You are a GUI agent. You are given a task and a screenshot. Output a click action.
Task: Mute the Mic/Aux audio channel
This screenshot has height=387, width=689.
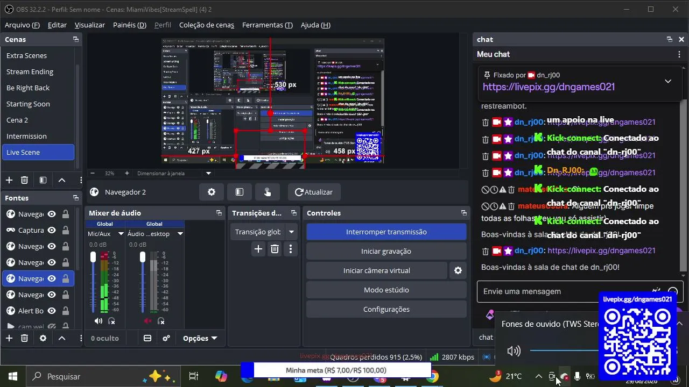coord(98,321)
